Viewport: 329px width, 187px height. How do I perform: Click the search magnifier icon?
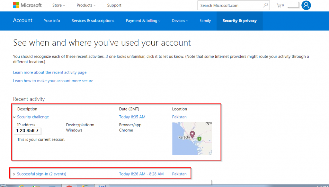pyautogui.click(x=265, y=5)
